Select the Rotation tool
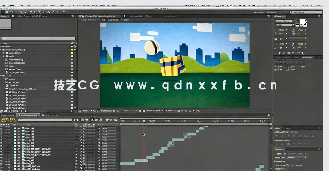This screenshot has width=329, height=171. point(17,12)
